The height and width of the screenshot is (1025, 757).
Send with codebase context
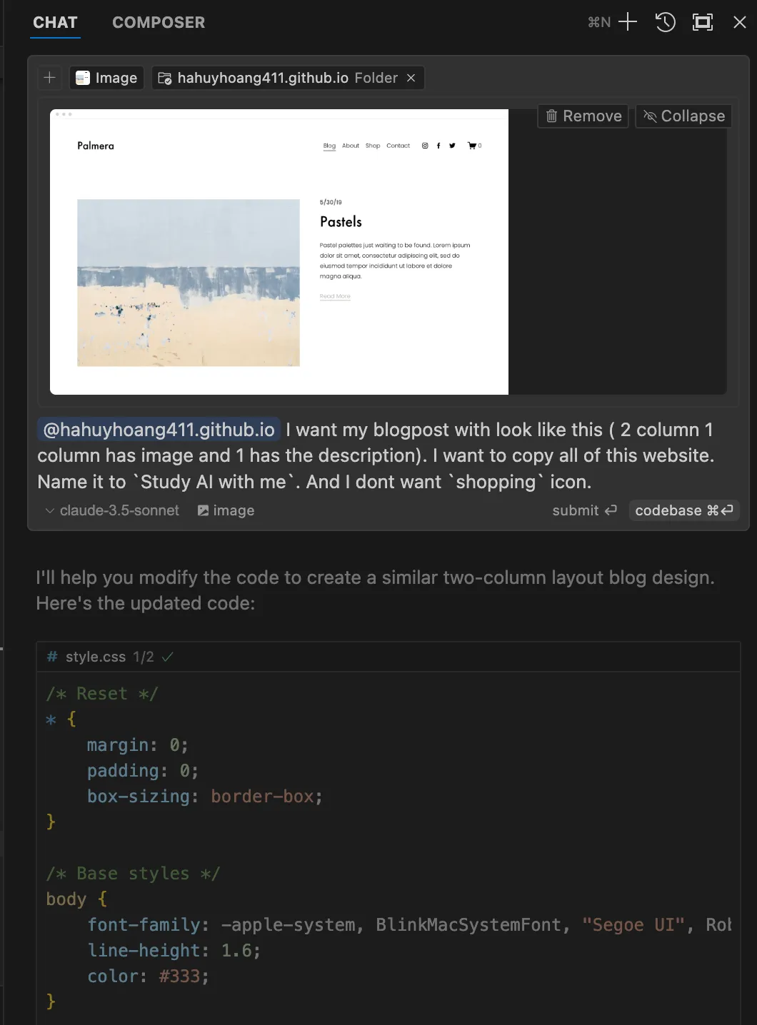point(683,510)
